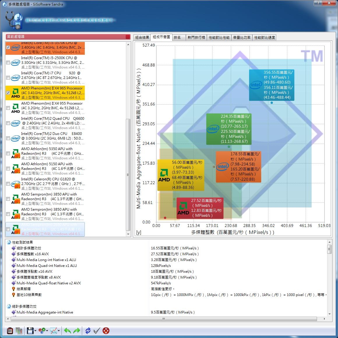The image size is (338, 338).
Task: Click the processor list vertical scrollbar thumb
Action: coord(128,175)
